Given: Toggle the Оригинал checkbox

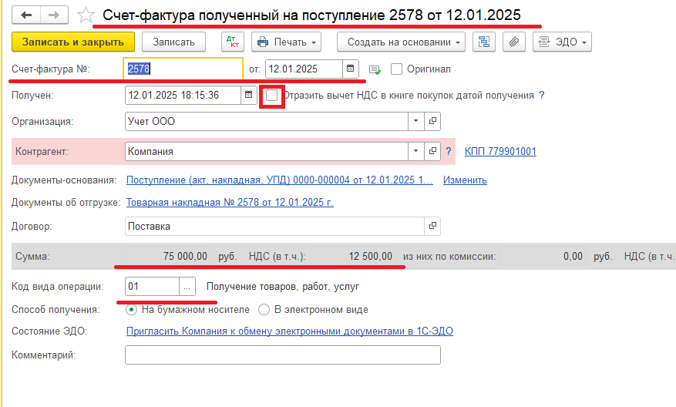Looking at the screenshot, I should click(396, 69).
